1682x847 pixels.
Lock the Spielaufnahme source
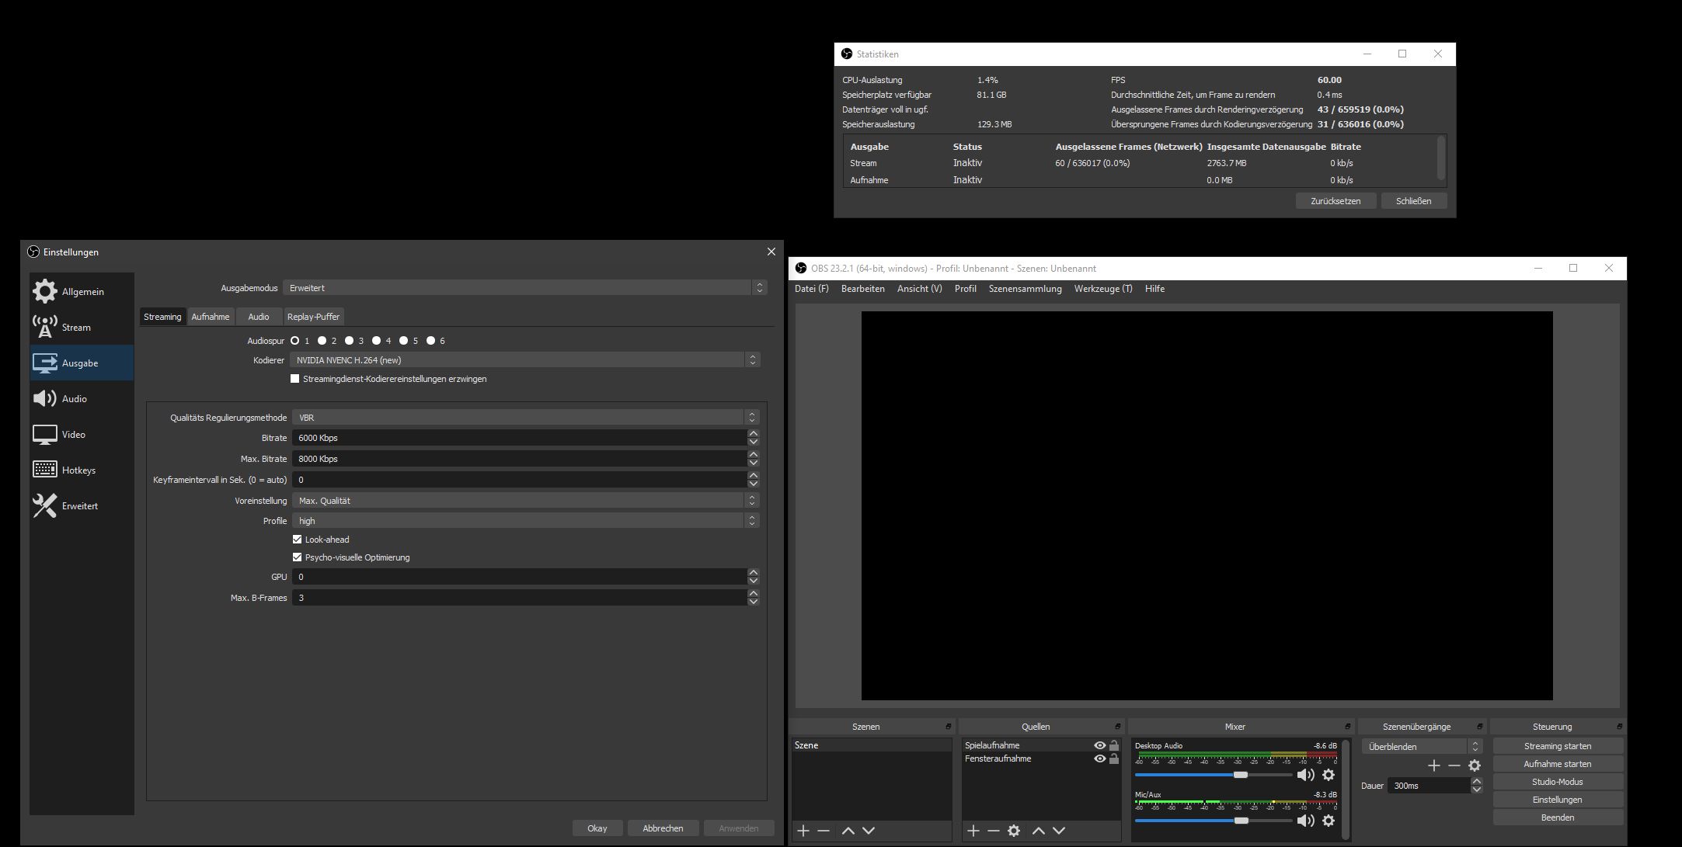(1114, 745)
